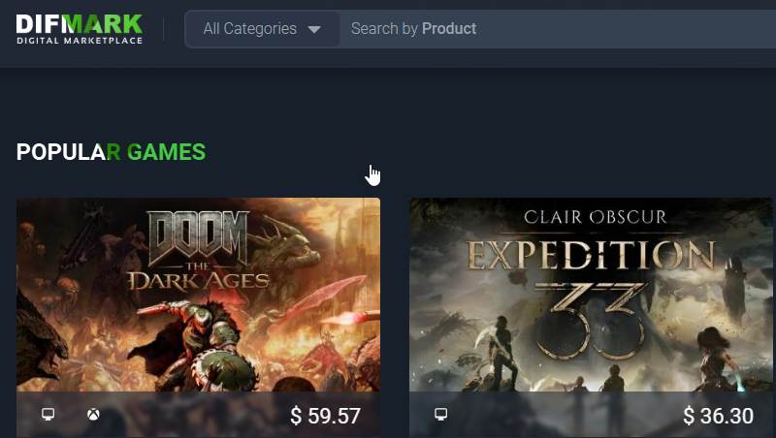The width and height of the screenshot is (776, 438).
Task: Click the dark info bar on DOOM card
Action: (194, 416)
